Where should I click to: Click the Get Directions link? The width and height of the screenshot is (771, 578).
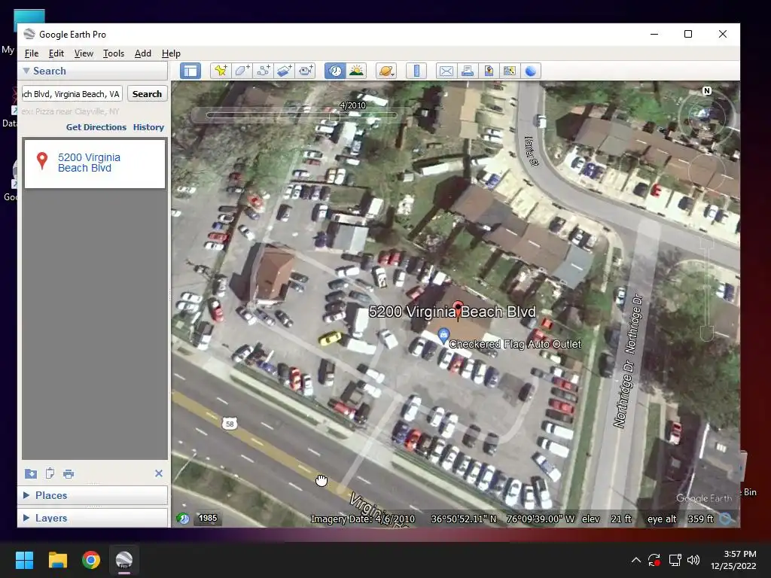pyautogui.click(x=96, y=126)
